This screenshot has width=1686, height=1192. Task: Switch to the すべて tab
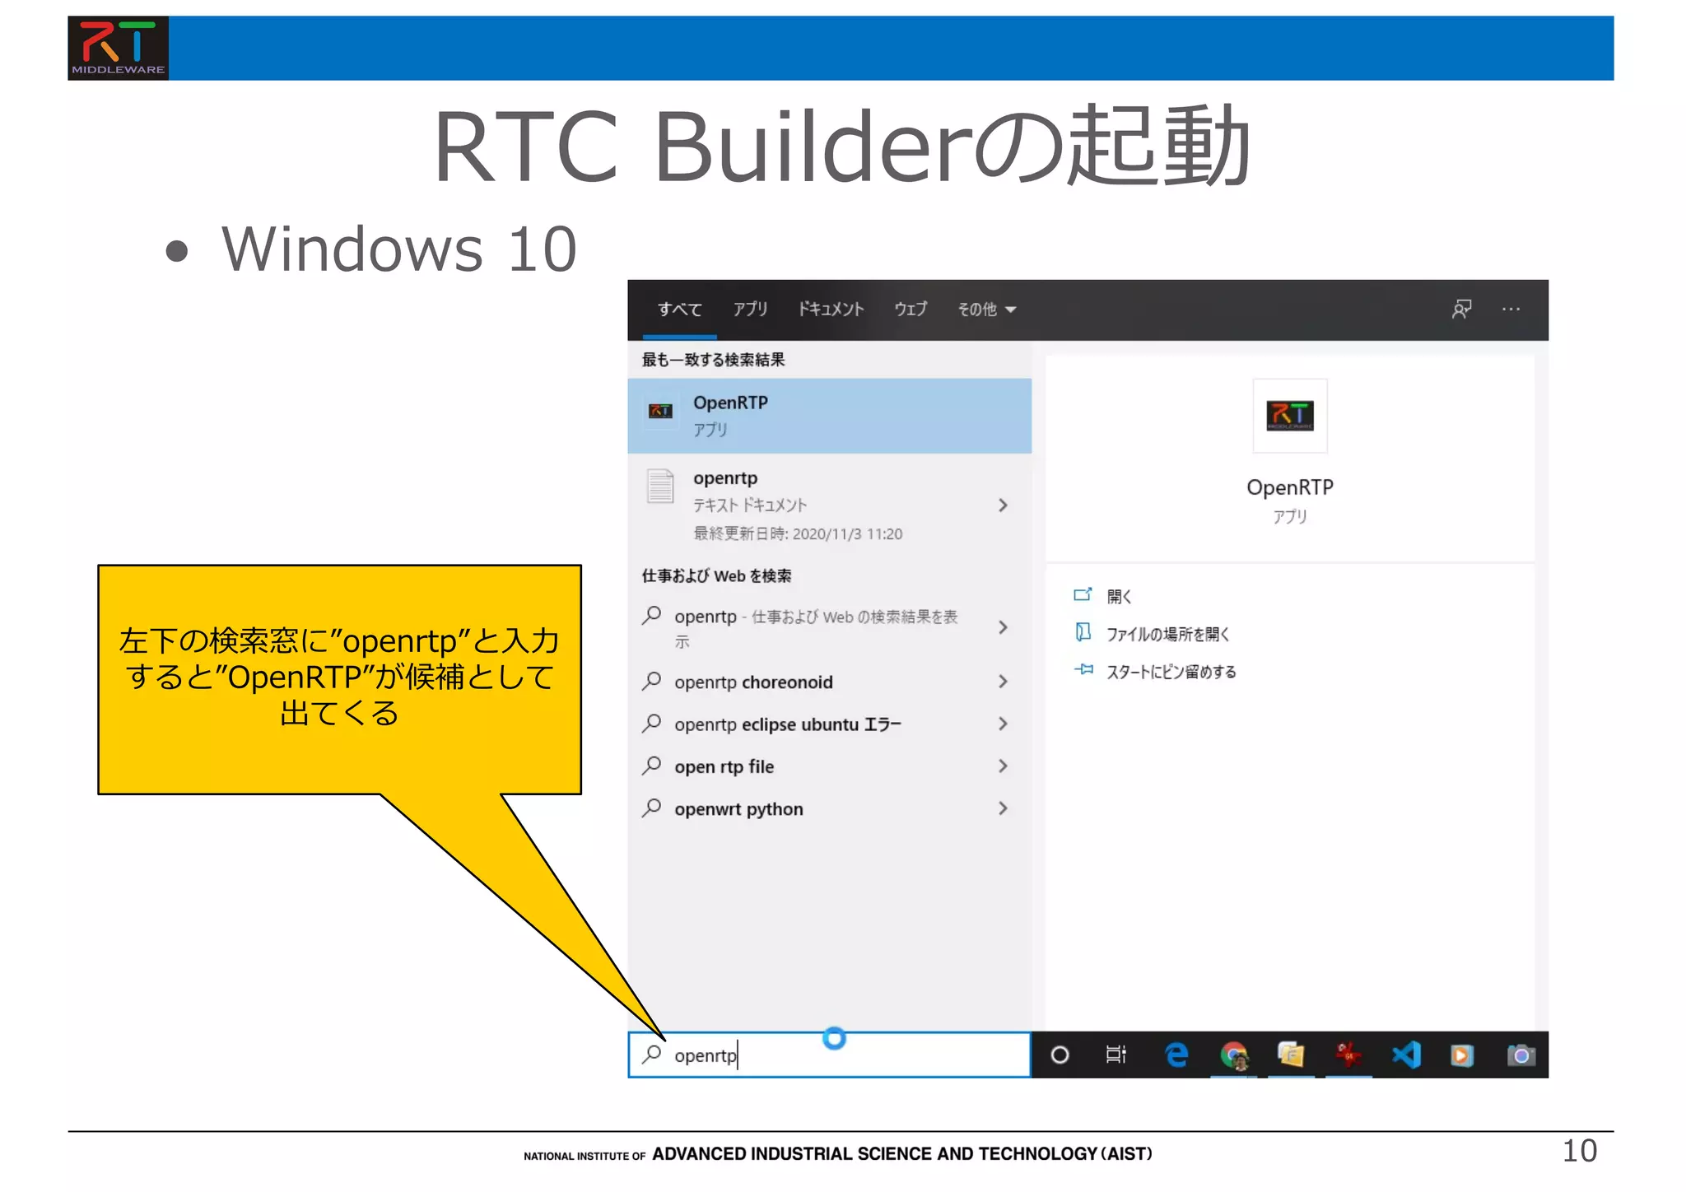679,310
